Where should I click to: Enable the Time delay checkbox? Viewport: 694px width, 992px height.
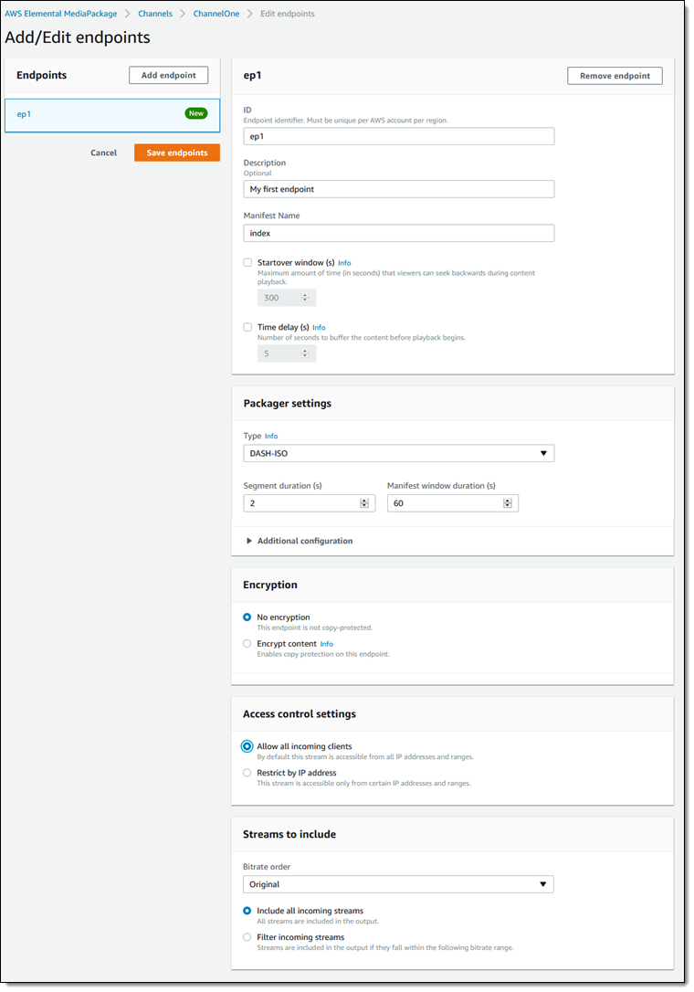(247, 327)
